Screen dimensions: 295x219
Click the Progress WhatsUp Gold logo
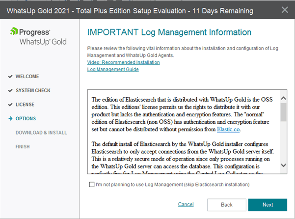point(38,36)
